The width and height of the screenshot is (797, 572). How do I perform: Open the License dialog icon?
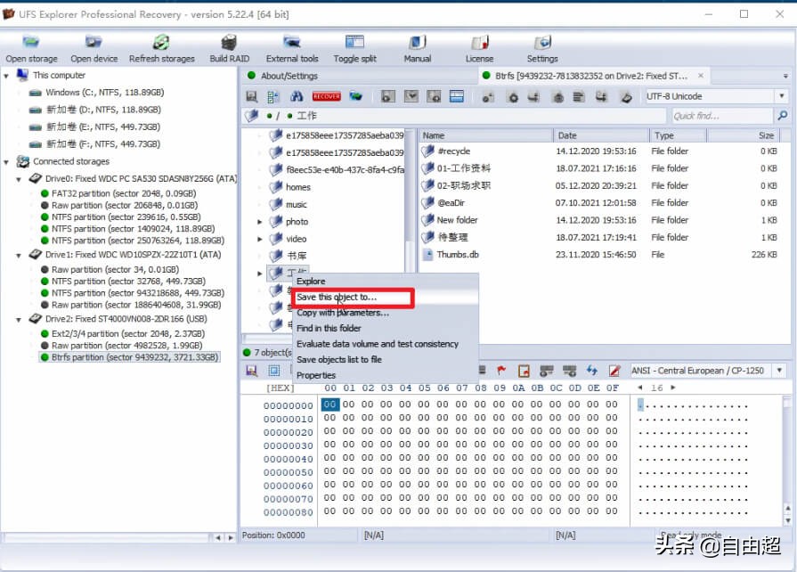[x=479, y=42]
